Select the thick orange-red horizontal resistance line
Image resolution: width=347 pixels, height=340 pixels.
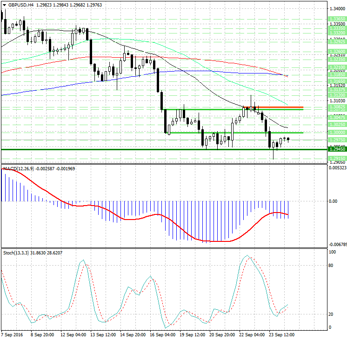pos(274,107)
